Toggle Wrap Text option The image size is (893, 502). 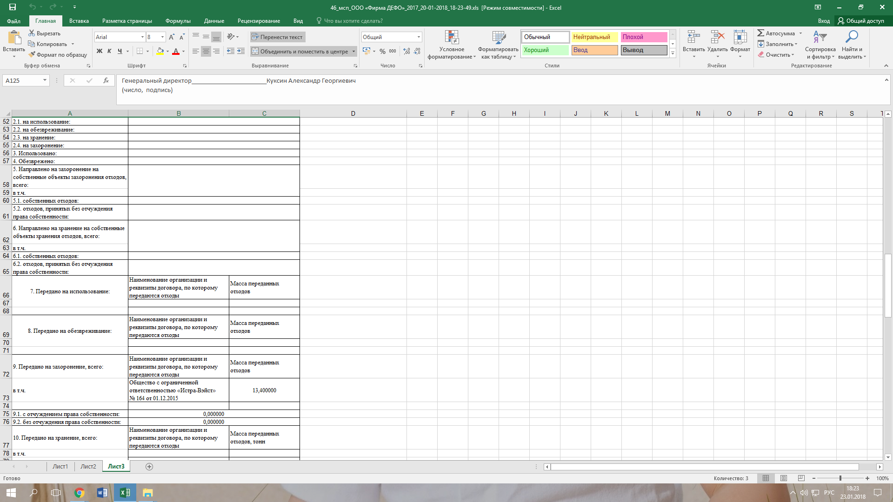point(277,37)
